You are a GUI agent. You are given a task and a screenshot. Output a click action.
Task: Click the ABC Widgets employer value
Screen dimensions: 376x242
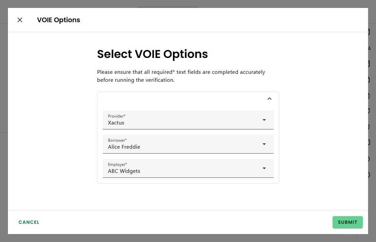(x=124, y=171)
